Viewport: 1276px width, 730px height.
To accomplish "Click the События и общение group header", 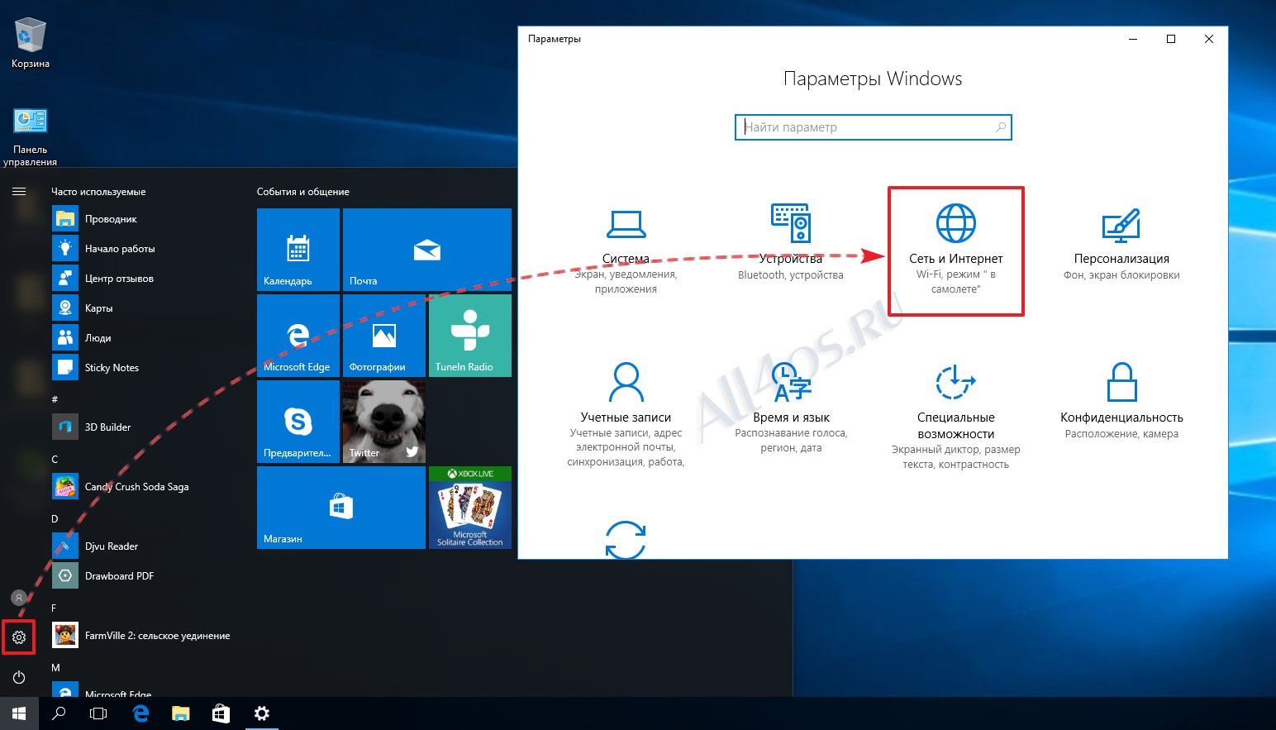I will [303, 192].
